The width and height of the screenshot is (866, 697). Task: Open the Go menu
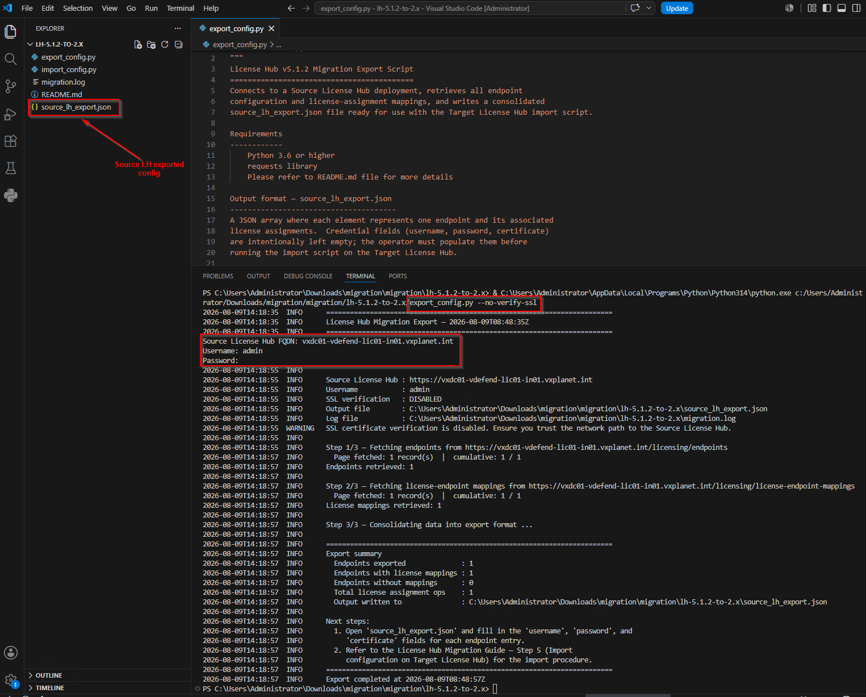(x=131, y=8)
